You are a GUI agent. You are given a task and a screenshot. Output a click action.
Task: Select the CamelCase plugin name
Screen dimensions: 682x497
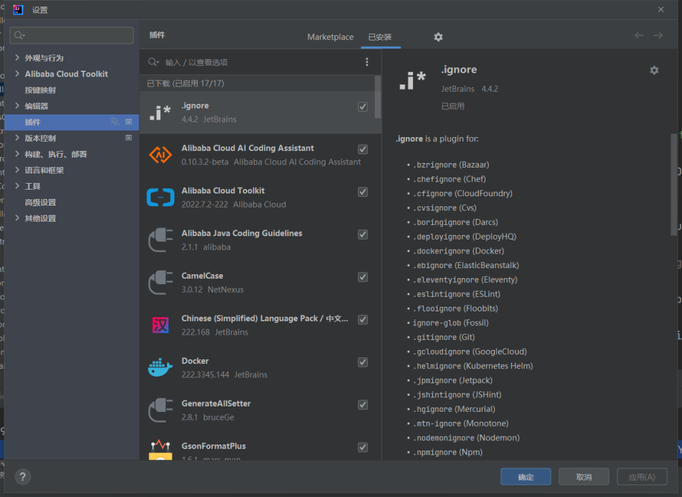tap(202, 276)
